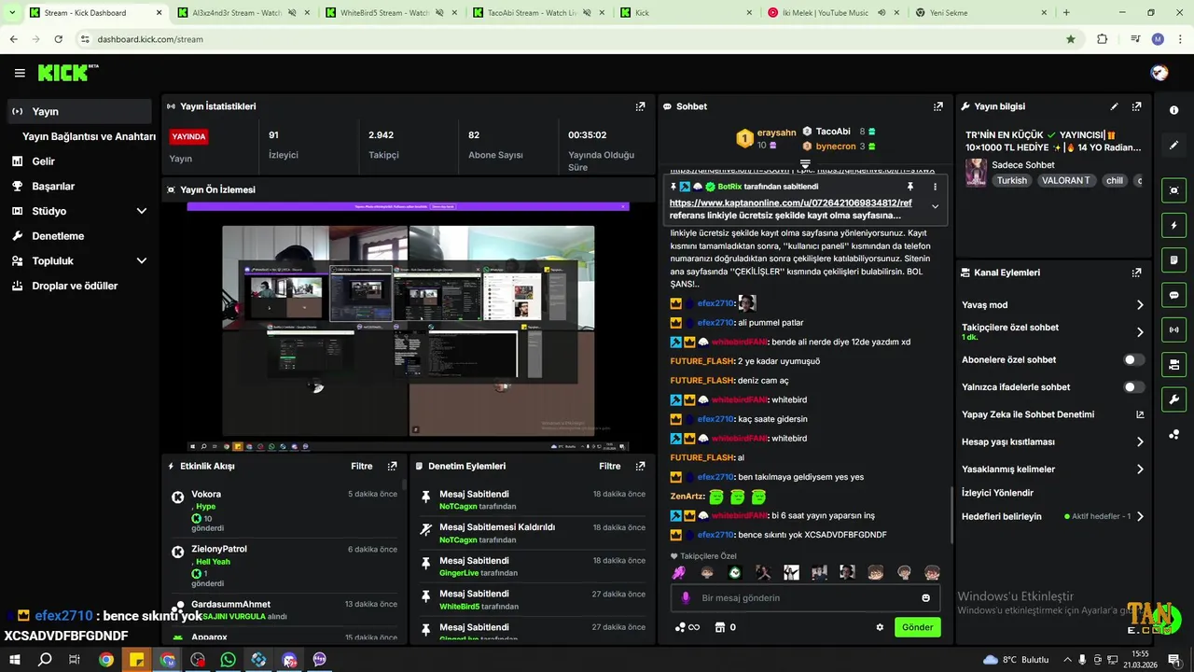Screen dimensions: 1194x672
Task: Open the emoji picker in the message box
Action: [925, 598]
